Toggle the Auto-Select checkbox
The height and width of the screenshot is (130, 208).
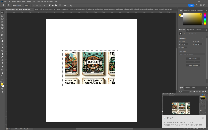pos(14,5)
